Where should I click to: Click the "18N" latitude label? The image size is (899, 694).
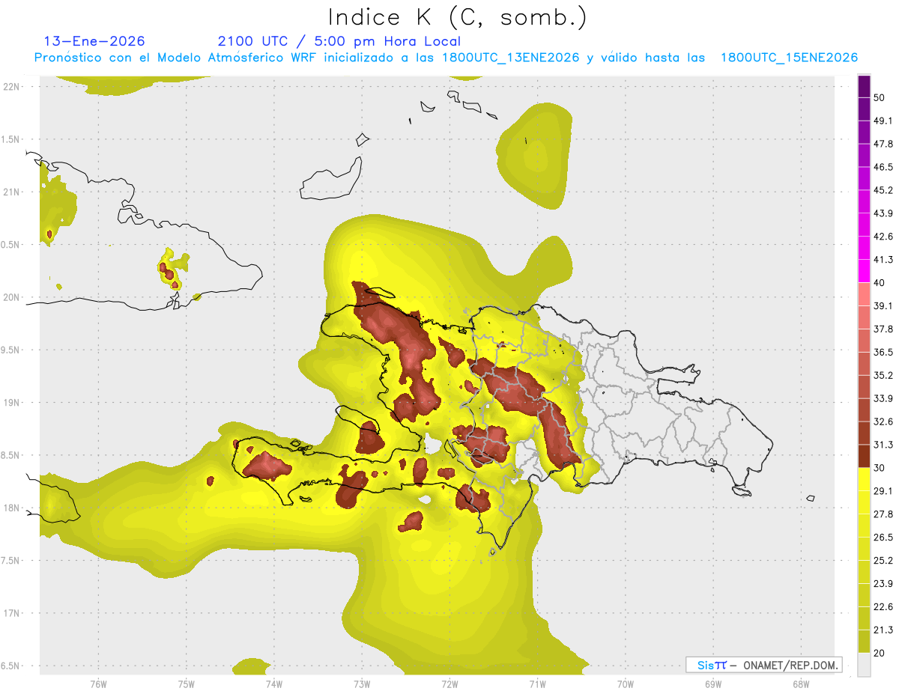pyautogui.click(x=12, y=508)
